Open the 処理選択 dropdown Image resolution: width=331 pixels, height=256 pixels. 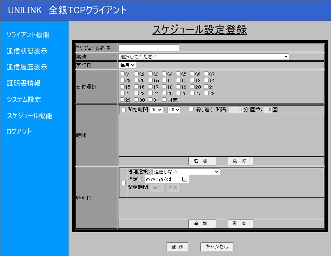(186, 172)
